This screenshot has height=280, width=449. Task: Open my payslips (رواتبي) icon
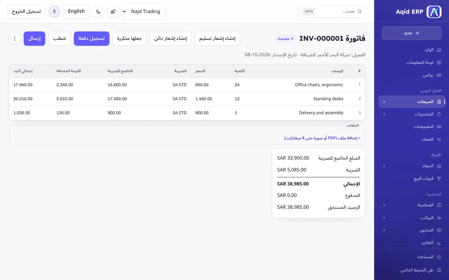(439, 75)
